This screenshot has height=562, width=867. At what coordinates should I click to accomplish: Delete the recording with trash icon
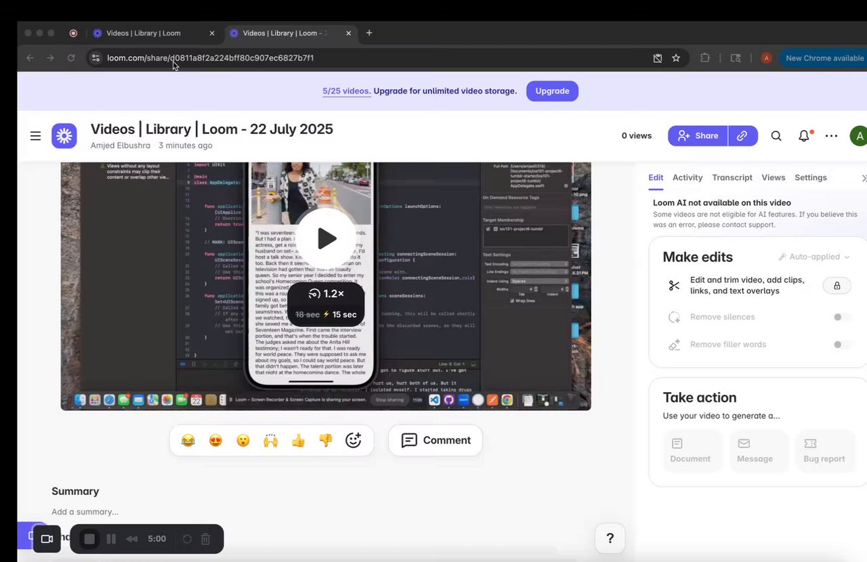[206, 539]
